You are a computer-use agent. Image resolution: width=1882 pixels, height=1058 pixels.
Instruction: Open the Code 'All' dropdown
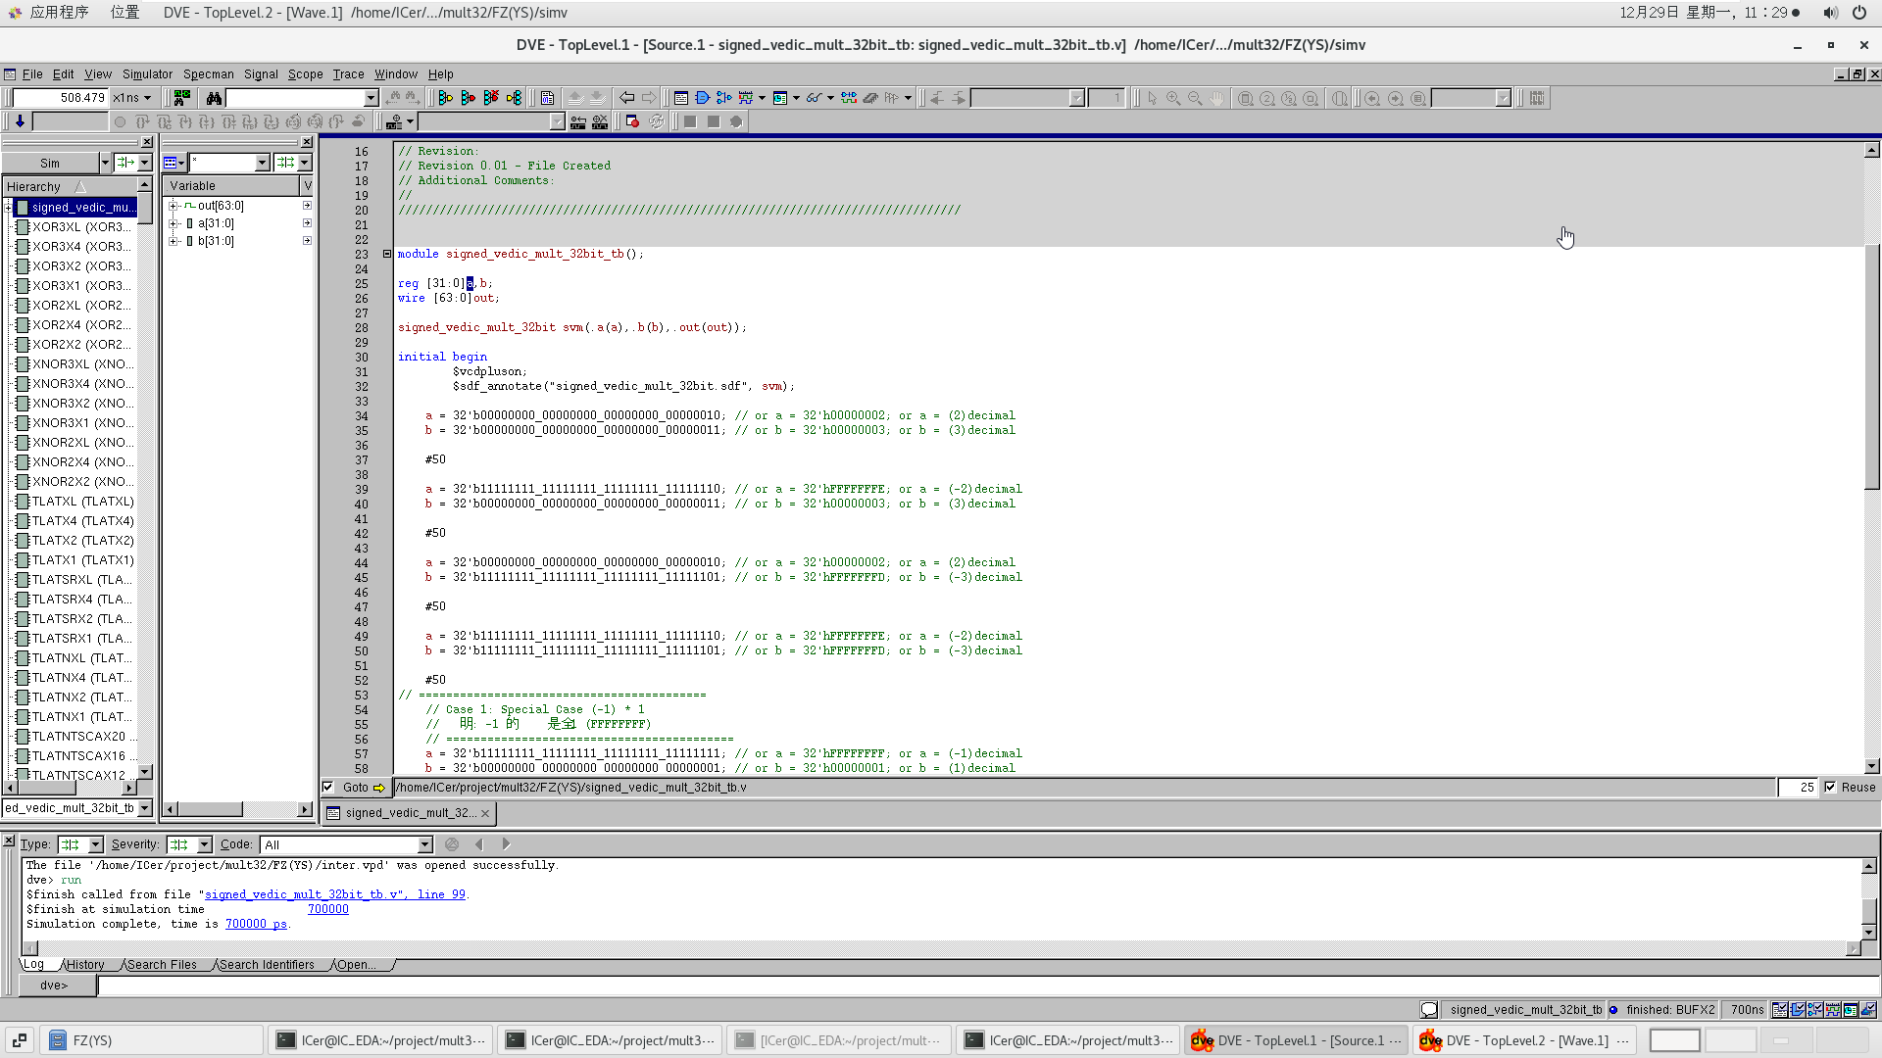(424, 843)
